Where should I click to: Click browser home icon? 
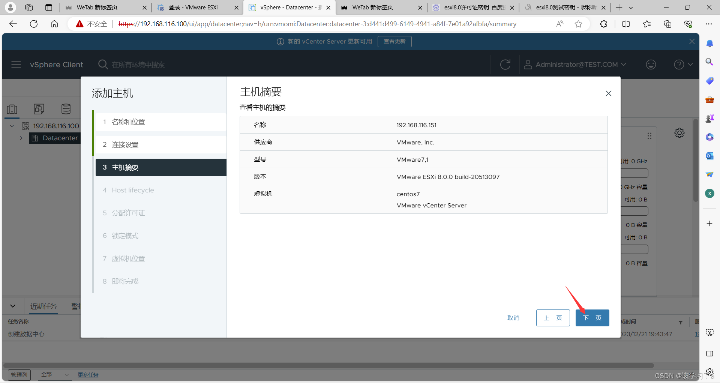54,24
